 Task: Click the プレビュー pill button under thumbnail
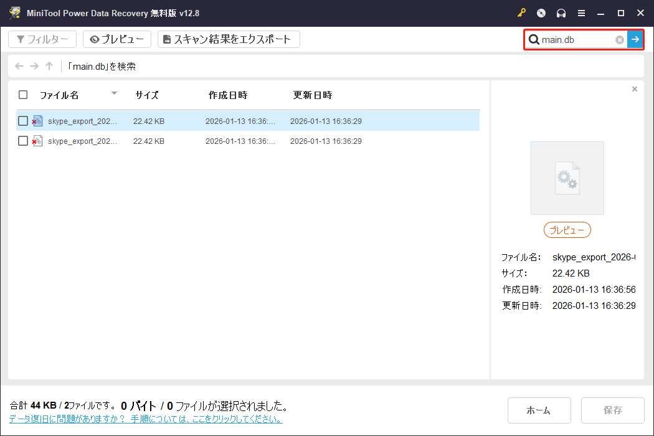click(567, 229)
